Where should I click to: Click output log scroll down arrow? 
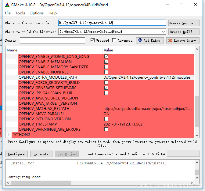[197, 178]
